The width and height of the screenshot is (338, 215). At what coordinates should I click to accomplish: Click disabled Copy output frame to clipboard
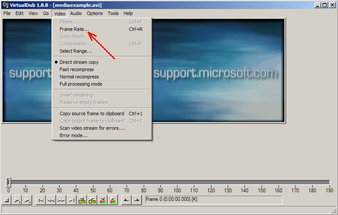(x=102, y=121)
